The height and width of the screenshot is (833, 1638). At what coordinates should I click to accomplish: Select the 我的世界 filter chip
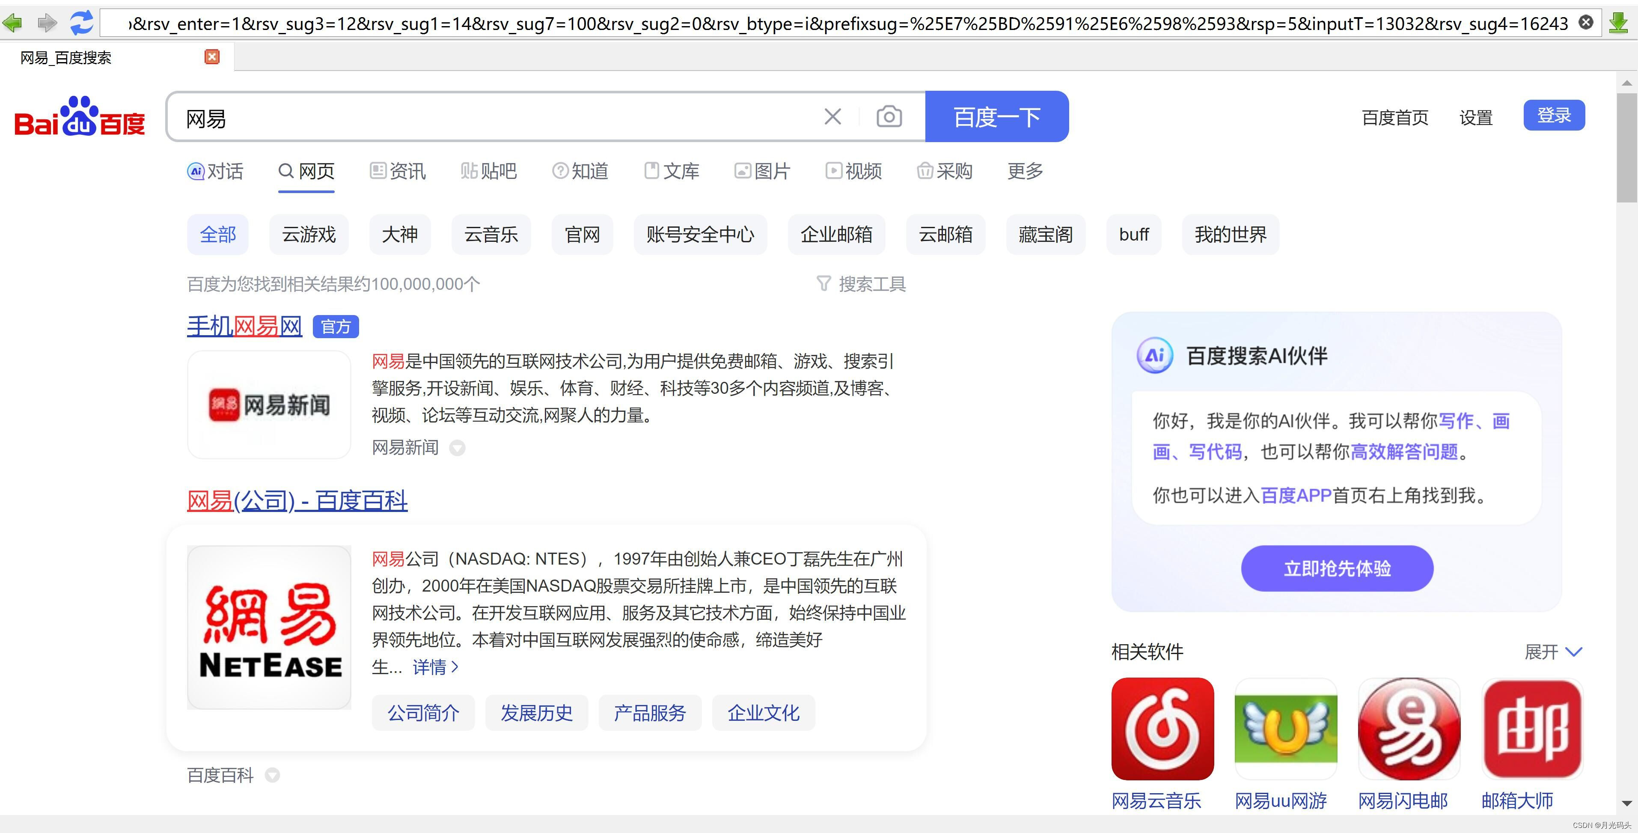[x=1231, y=235]
